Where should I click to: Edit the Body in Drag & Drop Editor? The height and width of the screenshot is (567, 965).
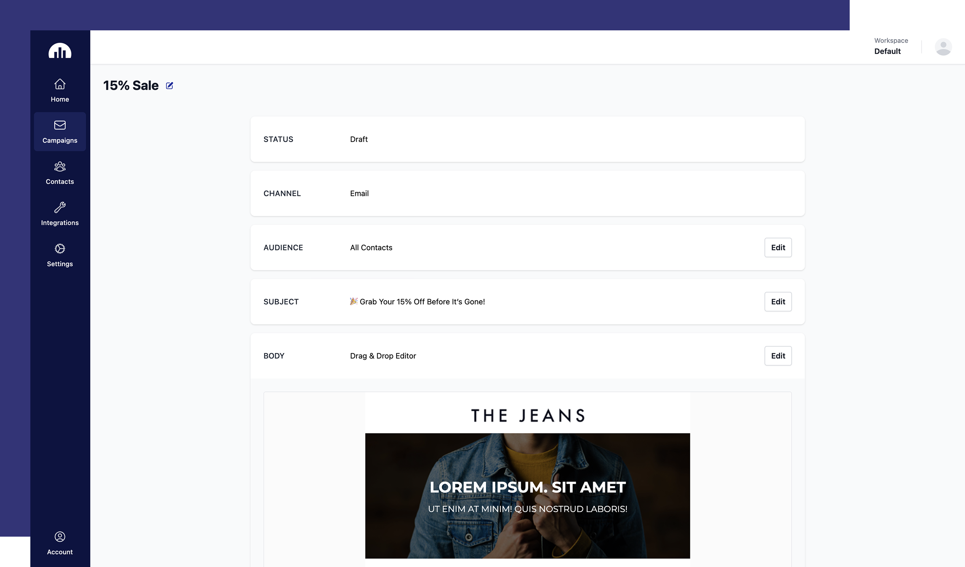click(778, 356)
